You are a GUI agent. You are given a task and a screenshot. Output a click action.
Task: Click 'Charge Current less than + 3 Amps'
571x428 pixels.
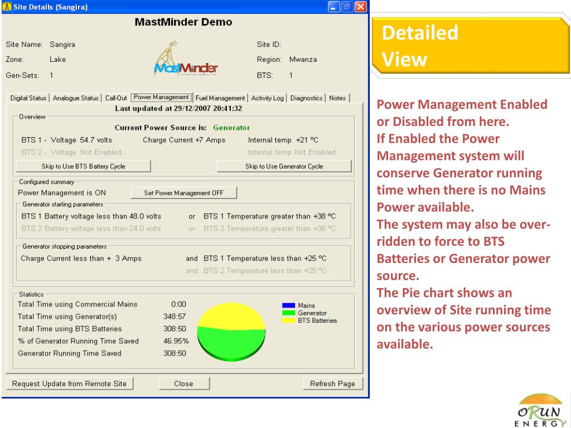(x=81, y=259)
